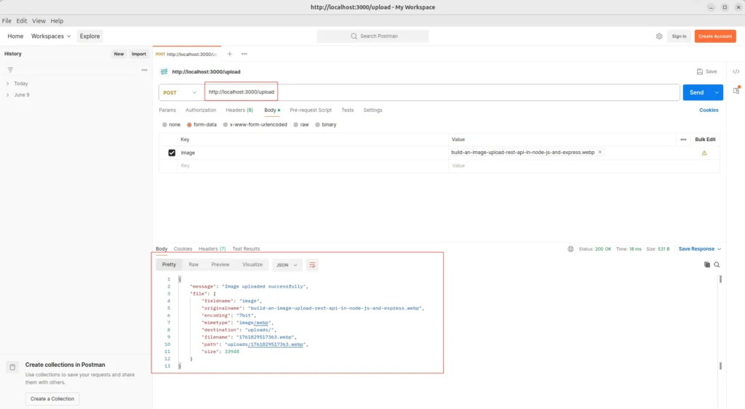Open History sidebar more options dots

(145, 70)
